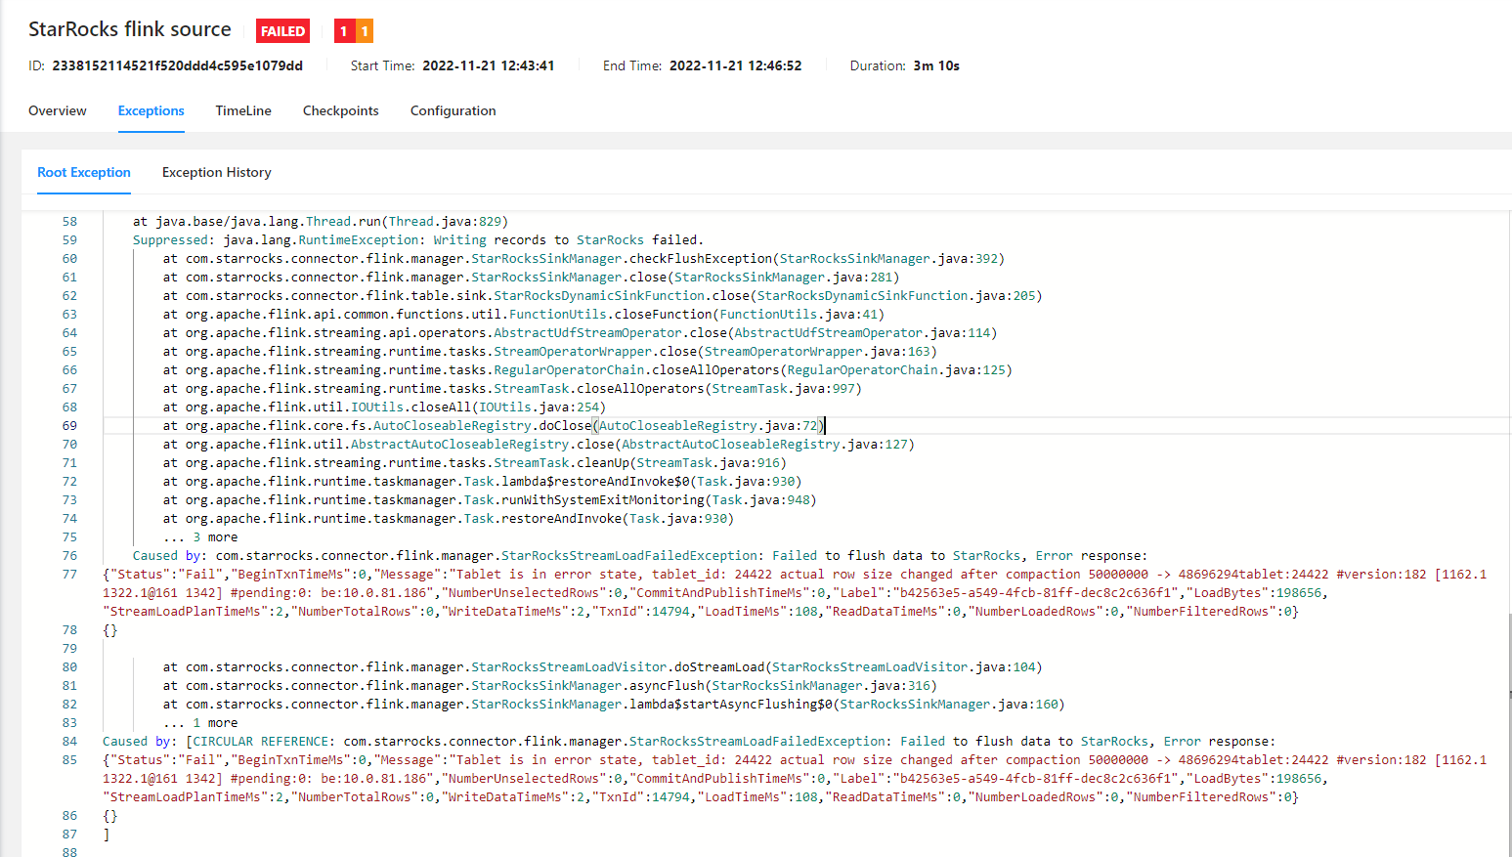Click the Thread.run stack trace line
This screenshot has width=1512, height=857.
[321, 222]
